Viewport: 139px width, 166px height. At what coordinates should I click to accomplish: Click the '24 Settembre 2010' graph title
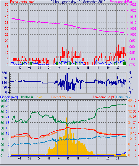tap(92, 2)
